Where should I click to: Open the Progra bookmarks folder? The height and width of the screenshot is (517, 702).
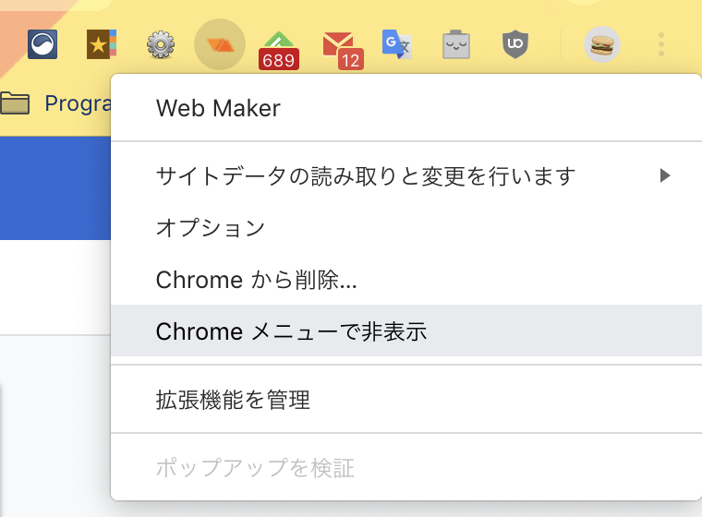point(56,103)
